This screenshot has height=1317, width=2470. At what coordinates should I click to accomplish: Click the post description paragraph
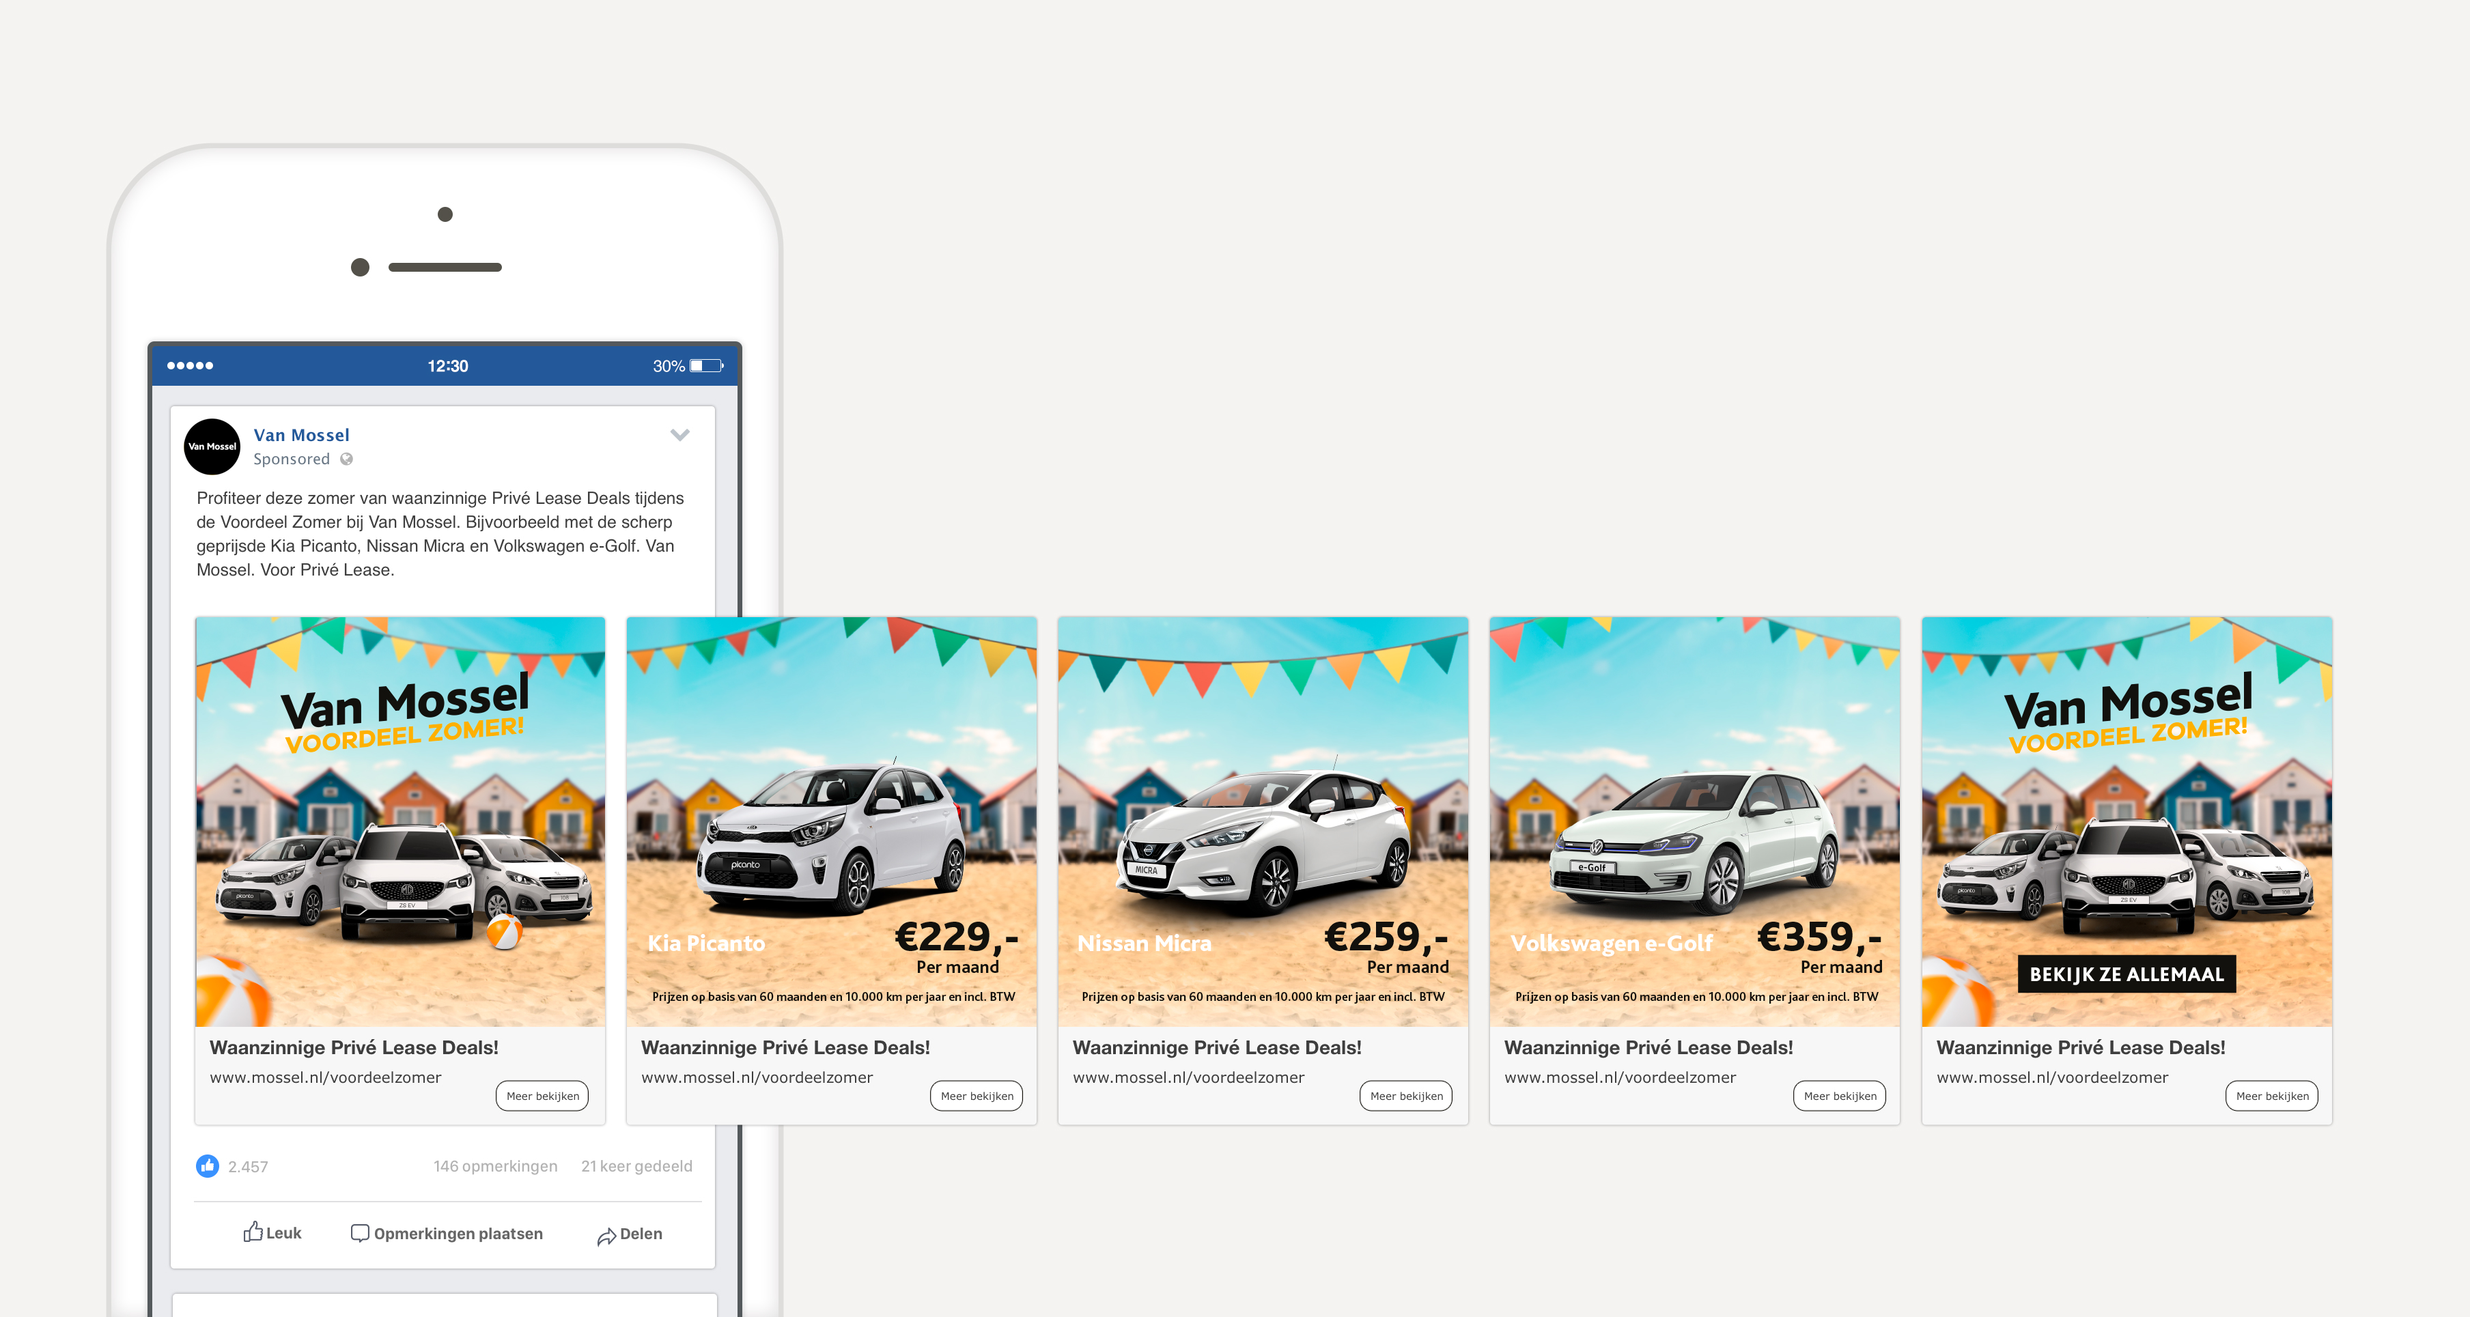pos(440,534)
